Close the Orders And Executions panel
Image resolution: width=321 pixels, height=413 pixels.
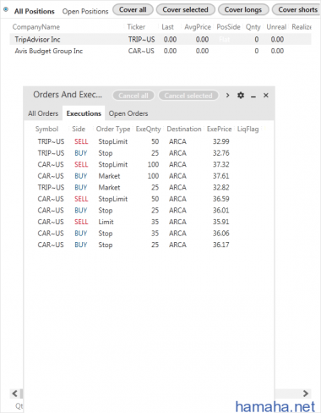point(266,96)
